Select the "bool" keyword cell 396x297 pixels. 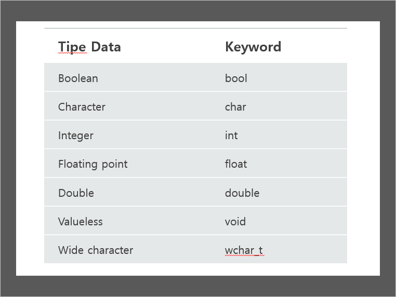236,78
